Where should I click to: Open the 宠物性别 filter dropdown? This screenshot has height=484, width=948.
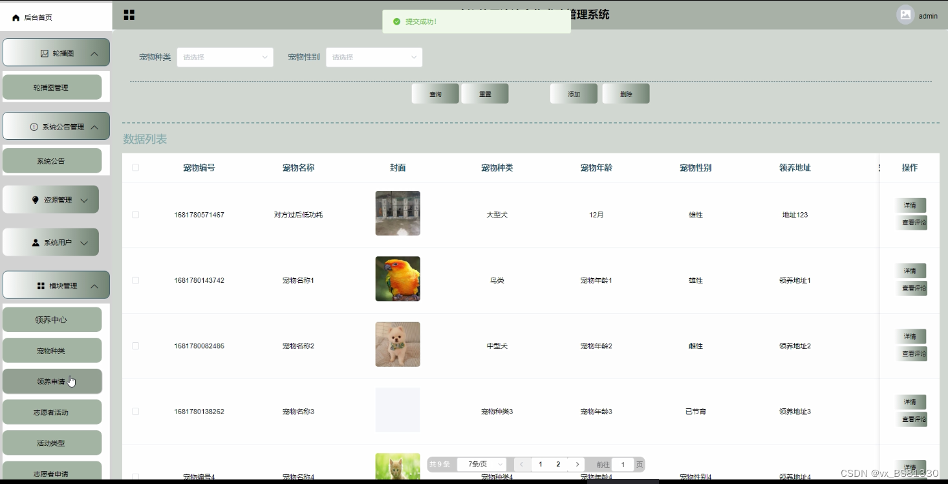point(374,57)
